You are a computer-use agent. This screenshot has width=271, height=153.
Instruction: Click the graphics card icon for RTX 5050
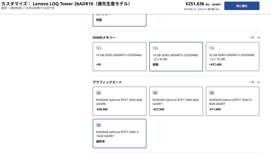[x=99, y=93]
